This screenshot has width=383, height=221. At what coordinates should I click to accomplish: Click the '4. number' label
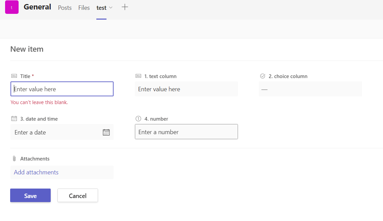tap(156, 119)
